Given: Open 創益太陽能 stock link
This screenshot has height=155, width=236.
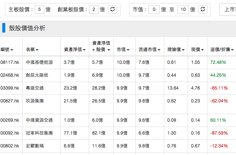Looking at the screenshot, I should tap(37, 75).
